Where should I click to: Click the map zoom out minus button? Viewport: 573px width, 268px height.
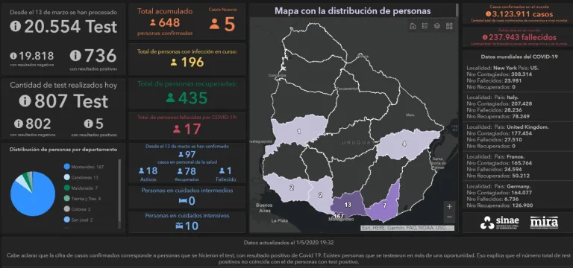click(449, 217)
